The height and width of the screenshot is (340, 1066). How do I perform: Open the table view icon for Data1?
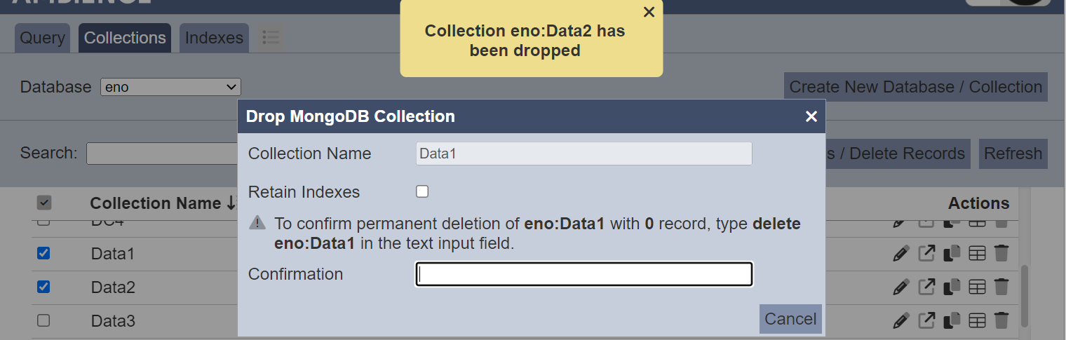977,253
